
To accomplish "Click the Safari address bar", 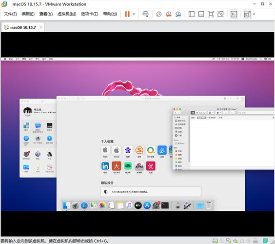I will [148, 99].
